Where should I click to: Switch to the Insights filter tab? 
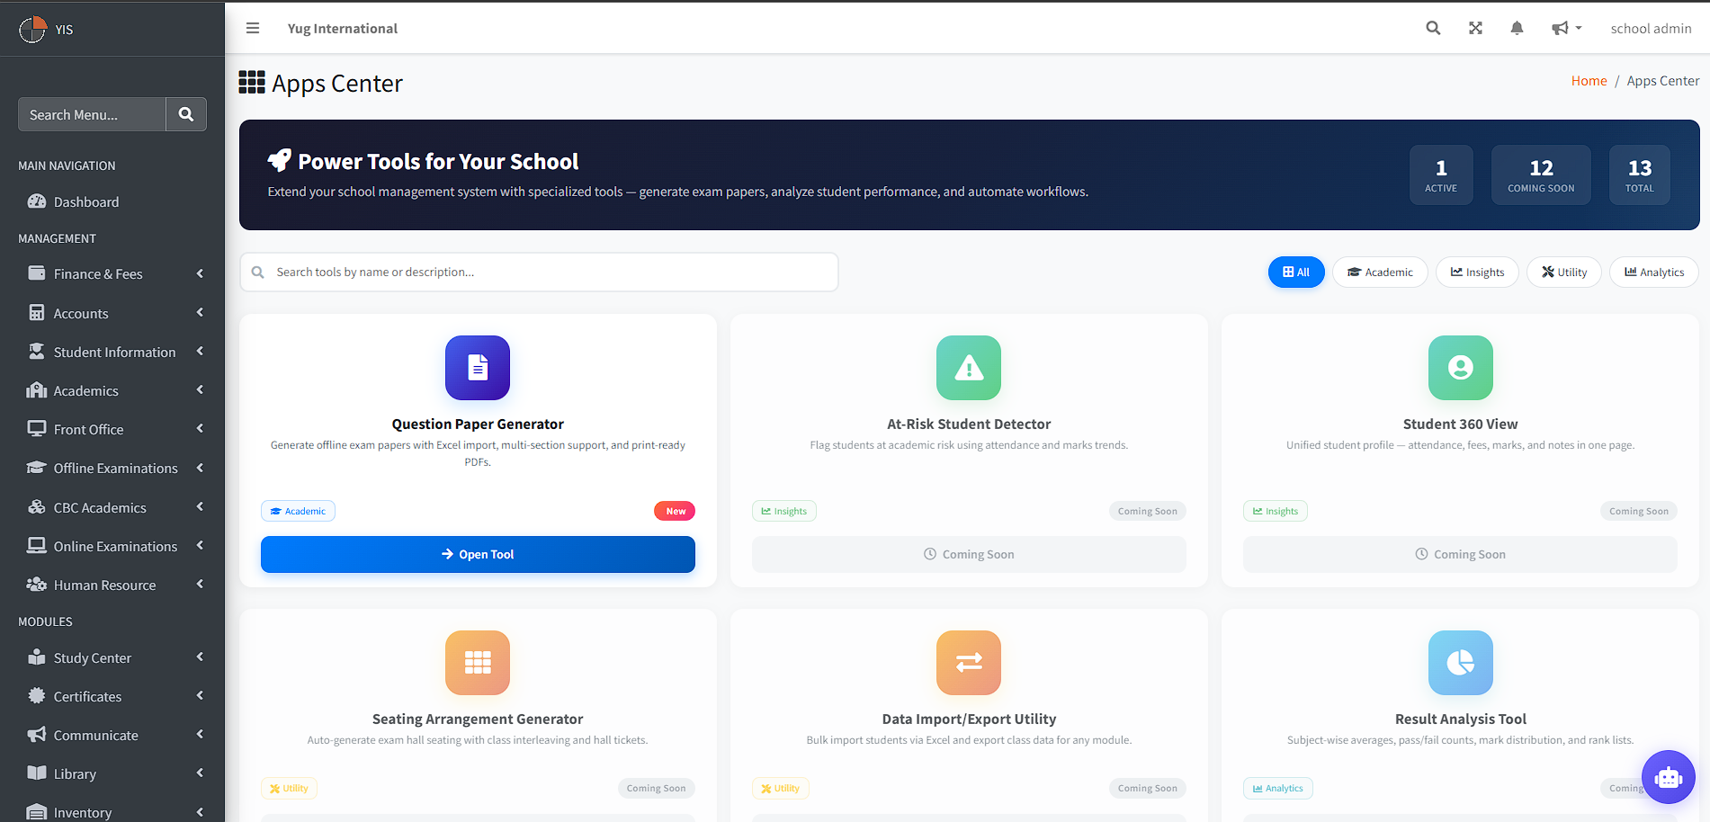pyautogui.click(x=1477, y=273)
